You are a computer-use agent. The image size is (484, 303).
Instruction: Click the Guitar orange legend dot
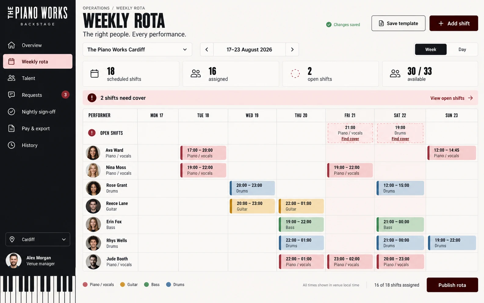[122, 284]
